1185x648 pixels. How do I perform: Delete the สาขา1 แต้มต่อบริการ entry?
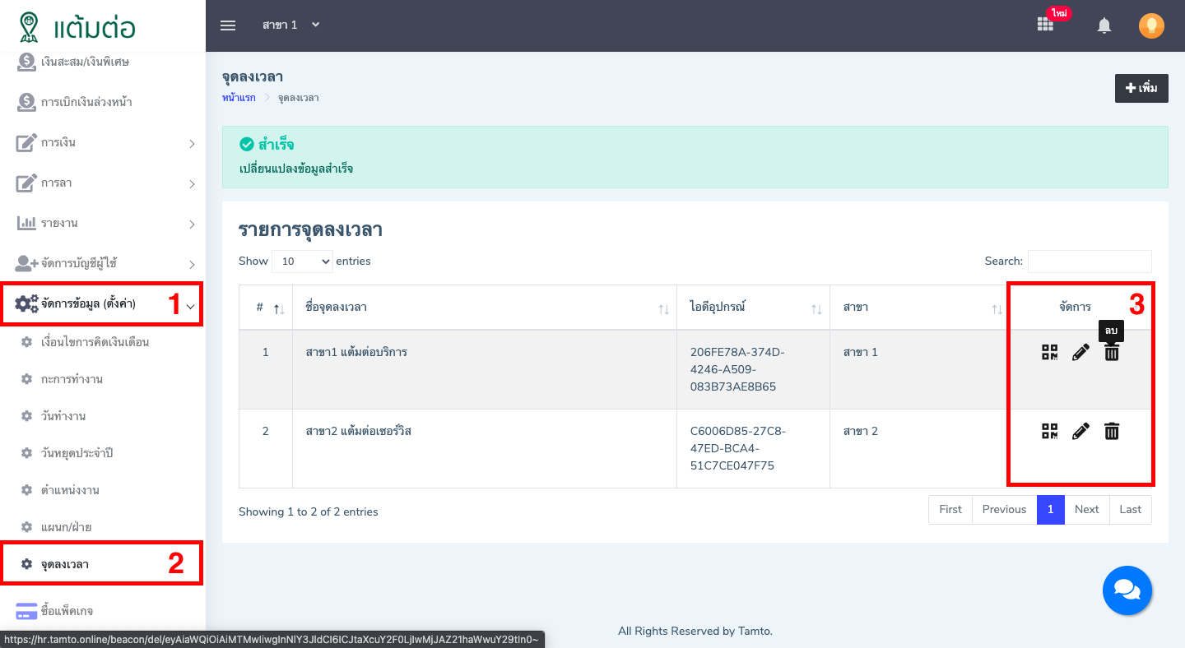pos(1112,353)
